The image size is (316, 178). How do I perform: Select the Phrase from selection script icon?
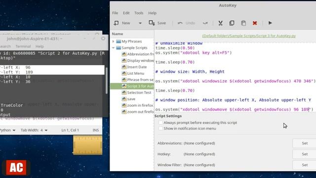pos(124,80)
